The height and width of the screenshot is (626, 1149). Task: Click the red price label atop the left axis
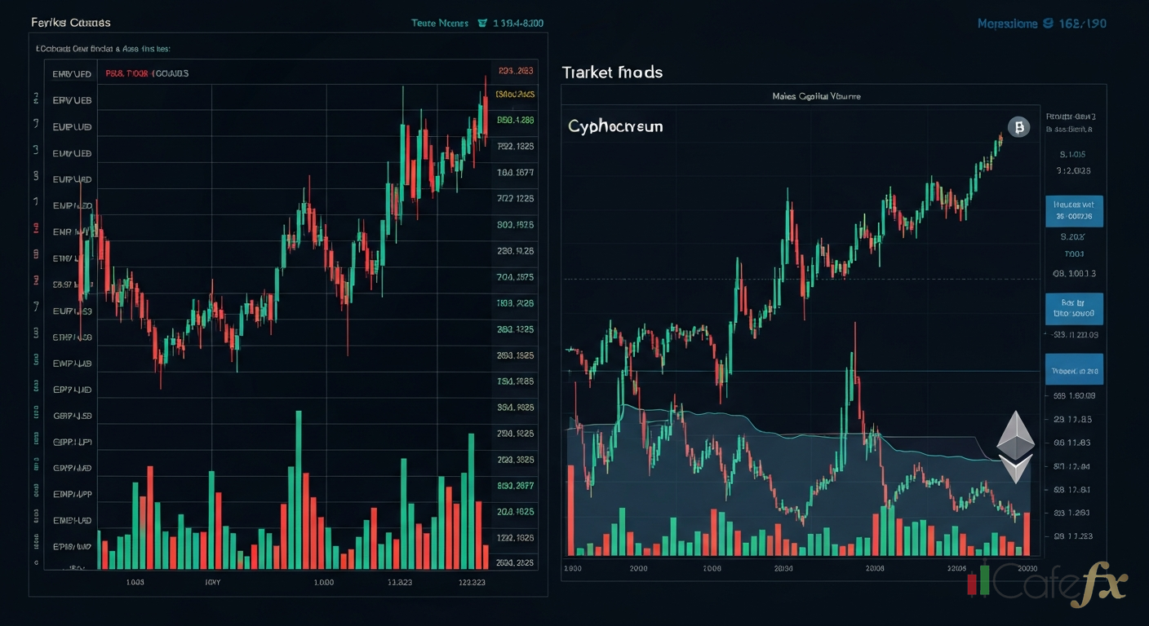[x=515, y=71]
